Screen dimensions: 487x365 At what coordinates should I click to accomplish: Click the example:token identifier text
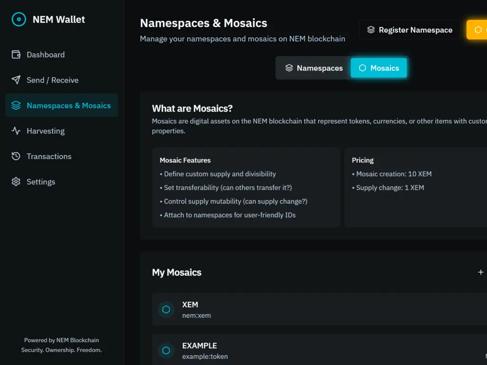(x=205, y=356)
